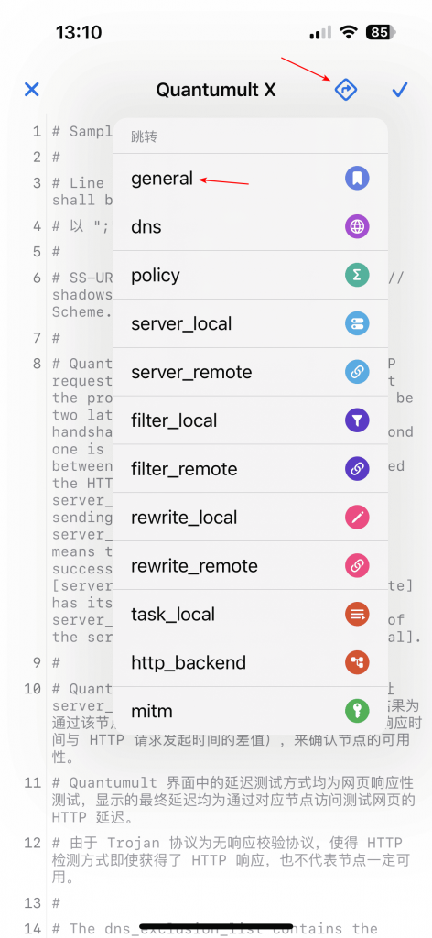Select server_remote in the jump menu

(251, 372)
